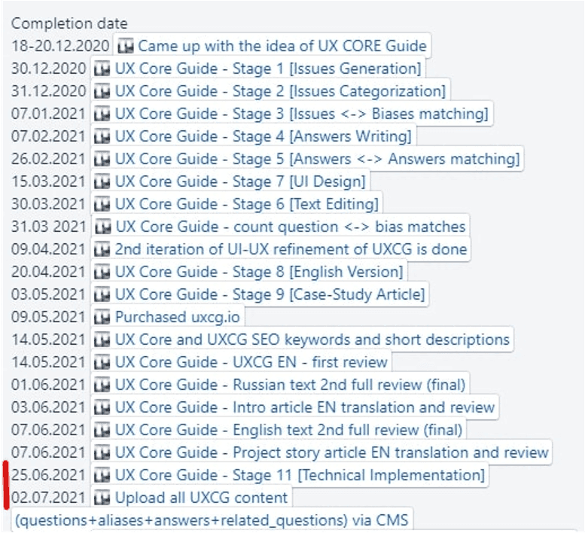This screenshot has width=585, height=533.
Task: Click the board icon beside Stage 4 Answers Writing
Action: point(103,137)
